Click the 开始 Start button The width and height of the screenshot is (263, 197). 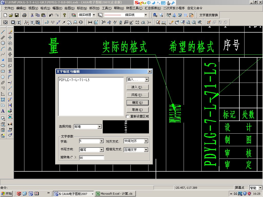[7, 194]
